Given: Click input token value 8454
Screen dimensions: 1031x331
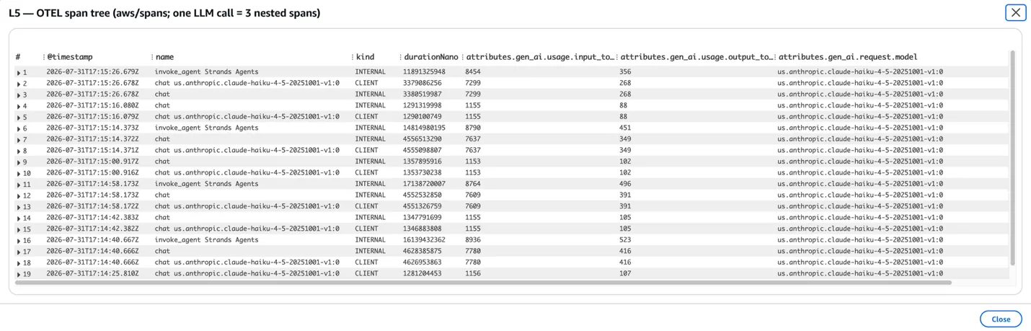Looking at the screenshot, I should (x=473, y=72).
